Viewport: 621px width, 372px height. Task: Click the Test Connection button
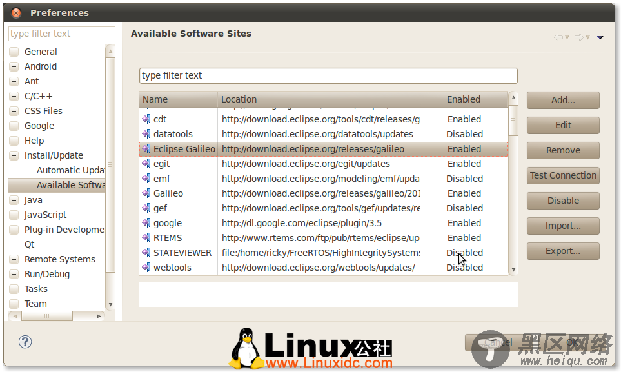point(563,175)
